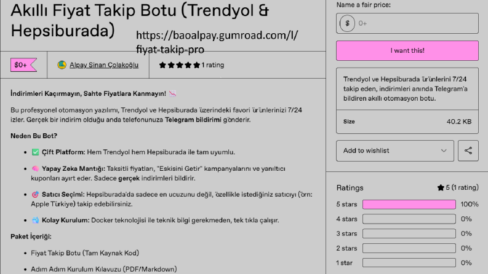Click the Name a fair price label
Screen dimensions: 488x274
coord(364,5)
